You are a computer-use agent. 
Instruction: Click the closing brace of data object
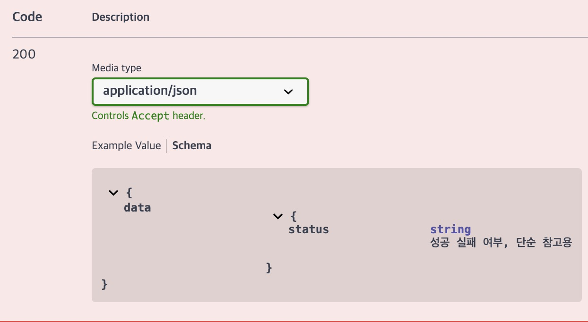pyautogui.click(x=269, y=268)
